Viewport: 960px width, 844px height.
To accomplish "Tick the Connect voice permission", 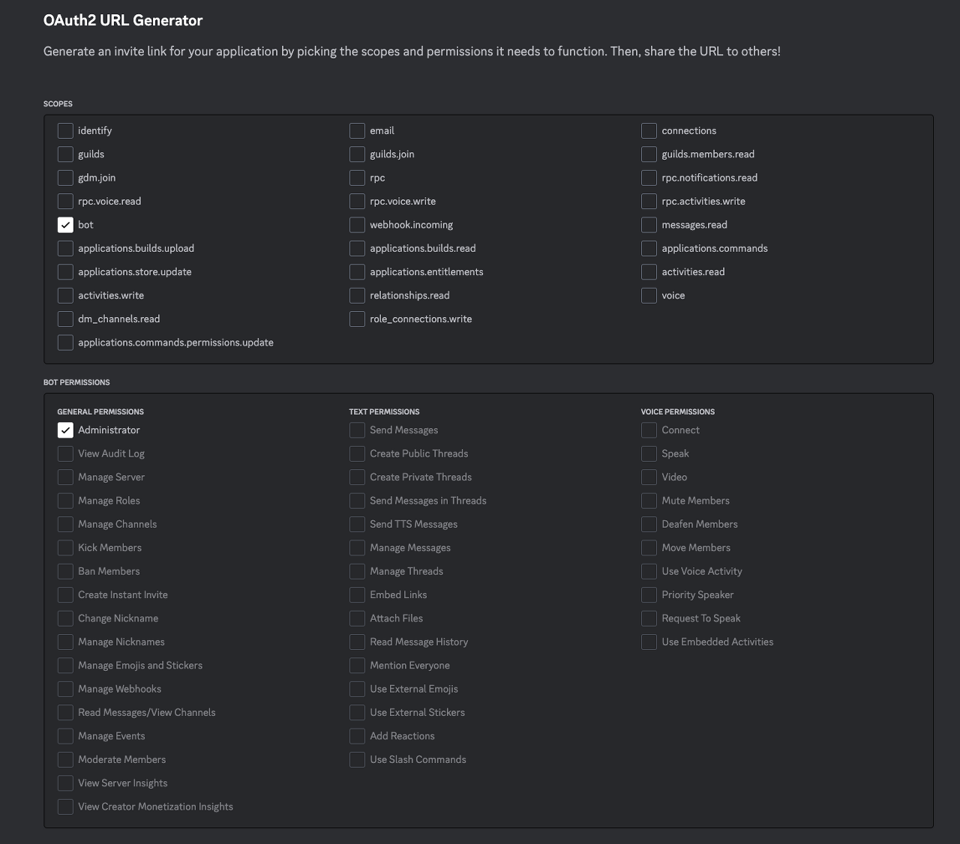I will point(649,430).
